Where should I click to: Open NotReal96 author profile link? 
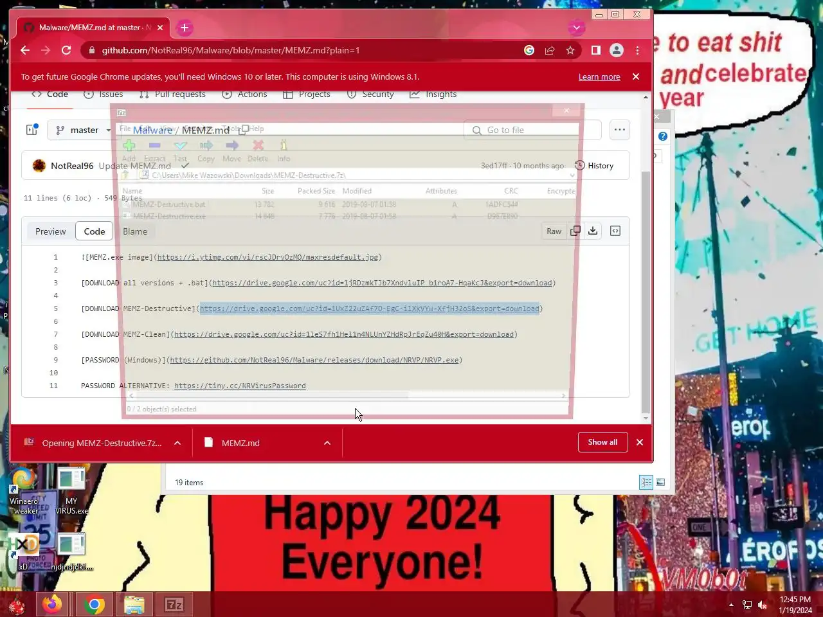72,165
